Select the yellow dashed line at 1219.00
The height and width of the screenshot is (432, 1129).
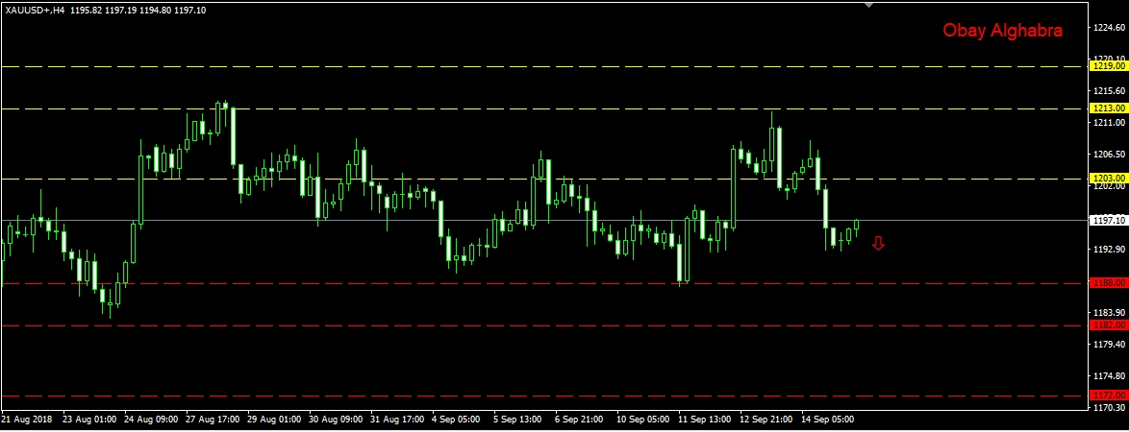point(543,66)
